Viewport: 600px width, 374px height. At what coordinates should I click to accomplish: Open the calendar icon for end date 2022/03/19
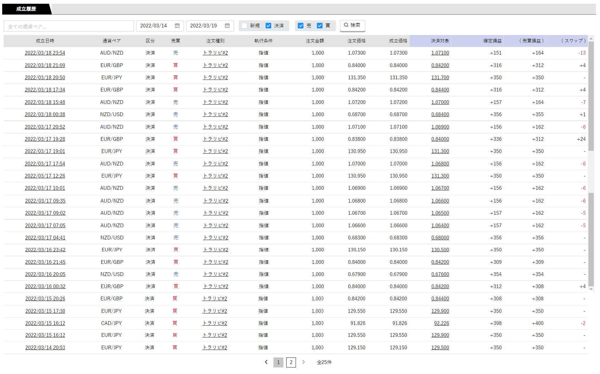pyautogui.click(x=227, y=26)
